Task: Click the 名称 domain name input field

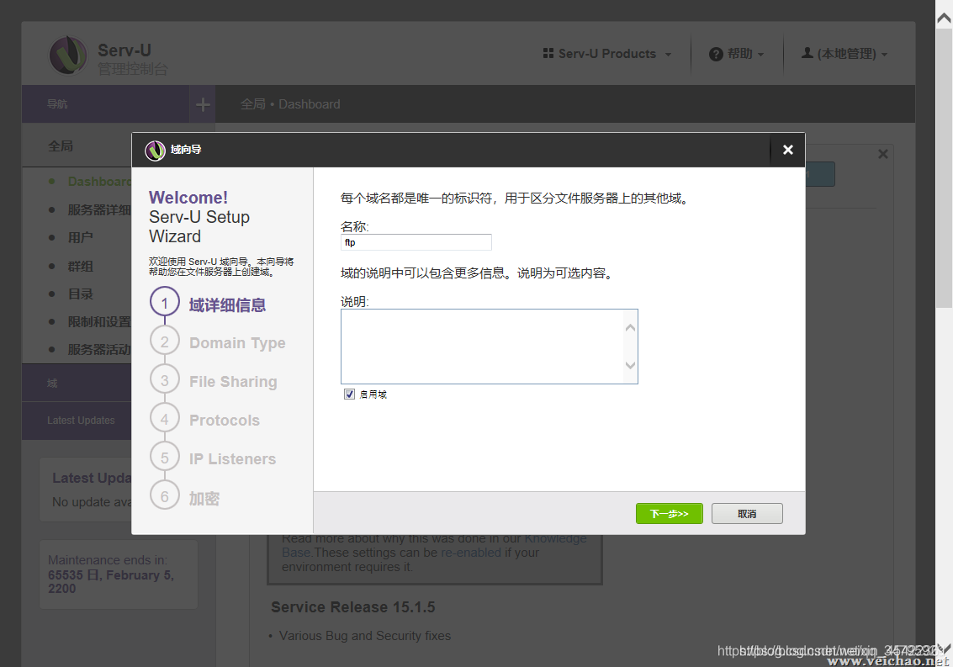Action: point(416,242)
